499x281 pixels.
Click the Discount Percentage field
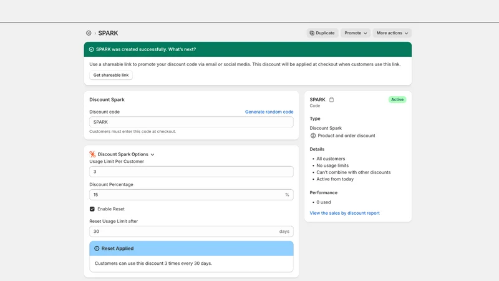coord(191,195)
